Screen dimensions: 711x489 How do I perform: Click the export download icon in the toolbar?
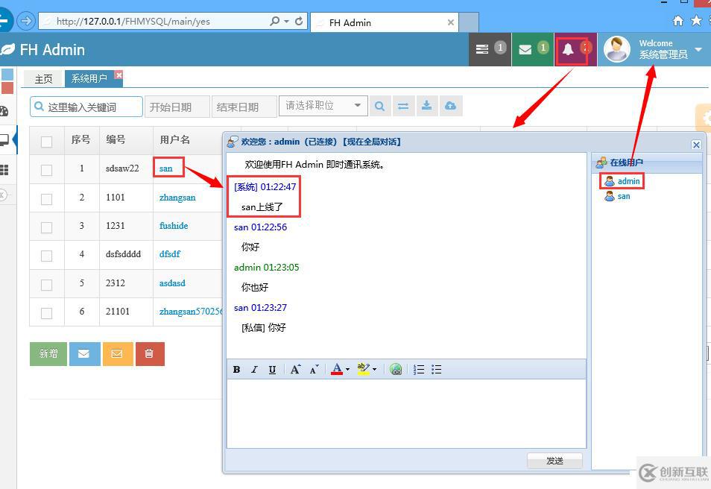pyautogui.click(x=426, y=106)
